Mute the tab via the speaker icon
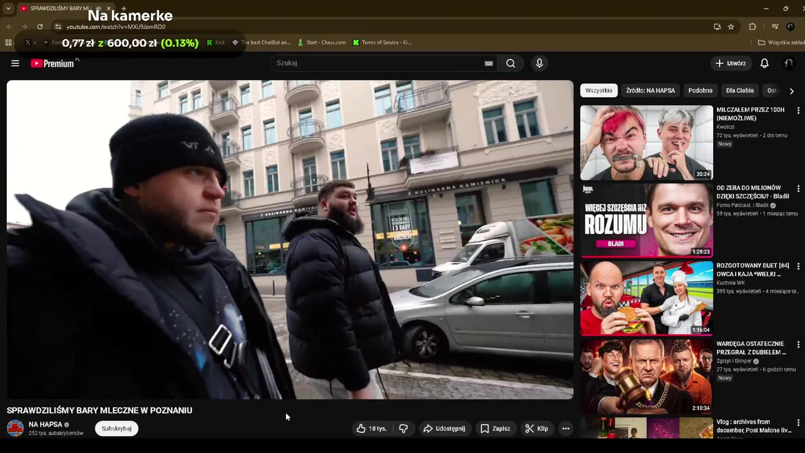Viewport: 805px width, 453px height. (98, 8)
